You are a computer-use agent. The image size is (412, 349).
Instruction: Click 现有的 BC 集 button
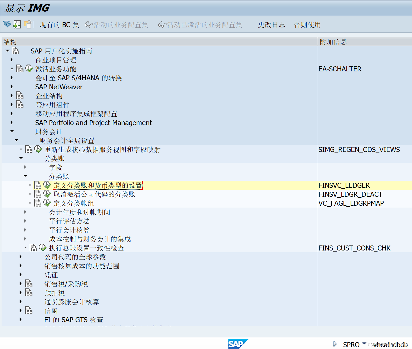(59, 25)
